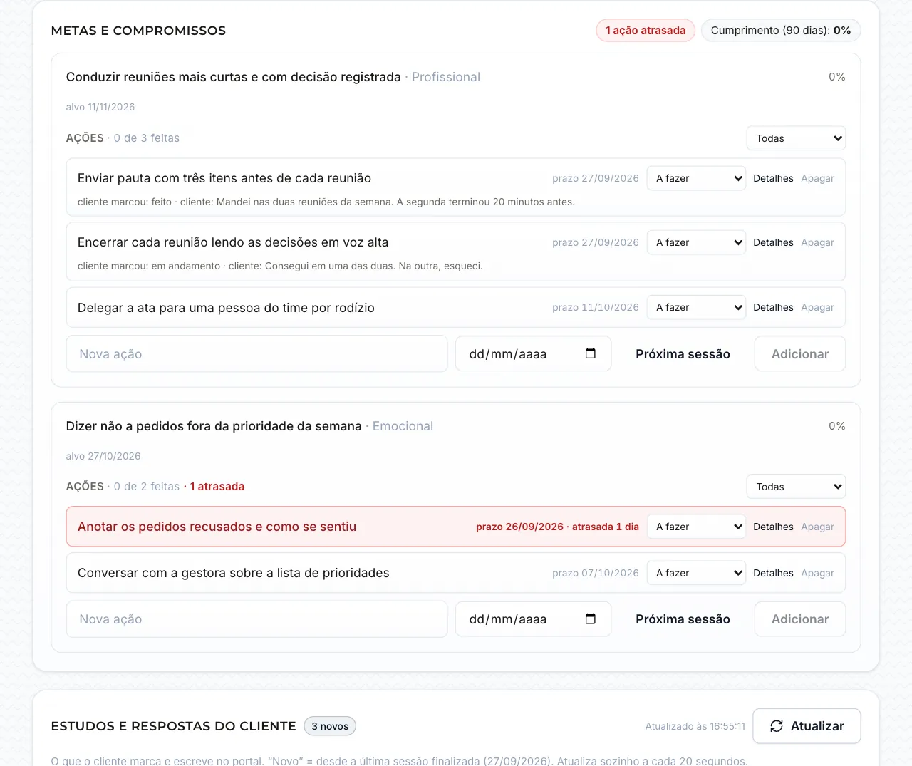Delete the 'Encerrar cada reunião' action
The width and height of the screenshot is (912, 766).
[x=817, y=242]
